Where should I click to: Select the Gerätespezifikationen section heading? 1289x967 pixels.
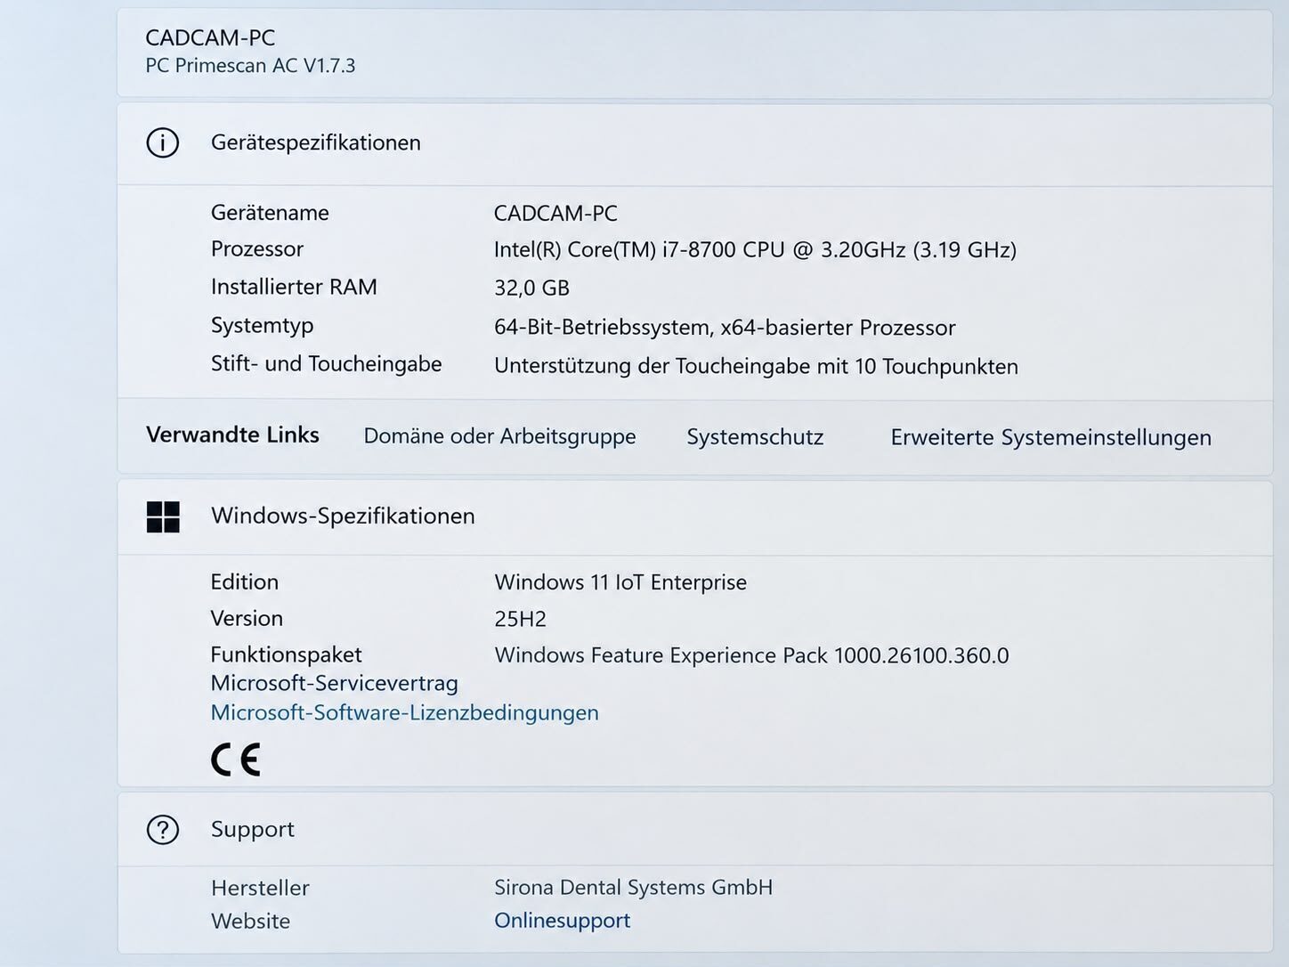(x=315, y=142)
